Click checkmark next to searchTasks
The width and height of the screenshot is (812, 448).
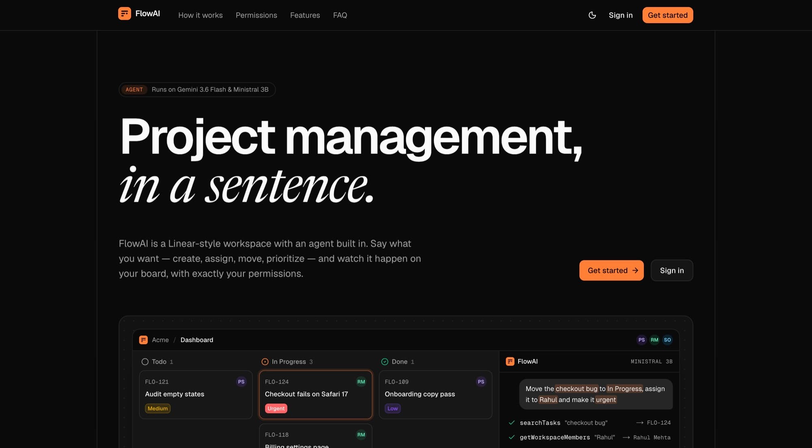[x=512, y=423]
